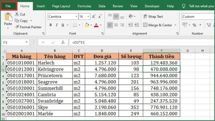Expand Paste options dropdown arrow
The image size is (215, 121).
8,28
